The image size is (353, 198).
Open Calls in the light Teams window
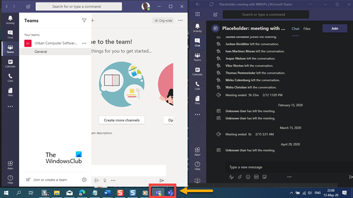pyautogui.click(x=10, y=78)
